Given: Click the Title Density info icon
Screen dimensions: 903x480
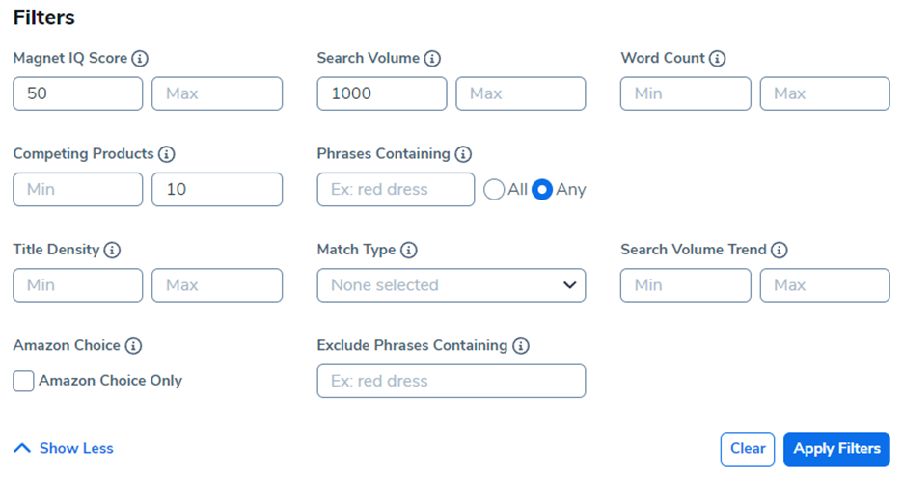Looking at the screenshot, I should coord(112,250).
